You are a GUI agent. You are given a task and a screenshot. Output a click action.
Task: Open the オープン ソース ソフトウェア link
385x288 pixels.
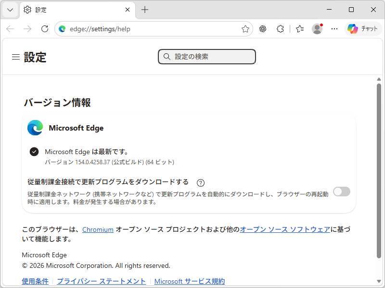(285, 229)
